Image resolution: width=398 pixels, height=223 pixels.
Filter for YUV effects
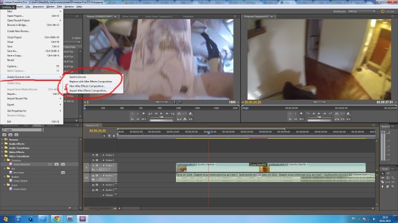16,135
